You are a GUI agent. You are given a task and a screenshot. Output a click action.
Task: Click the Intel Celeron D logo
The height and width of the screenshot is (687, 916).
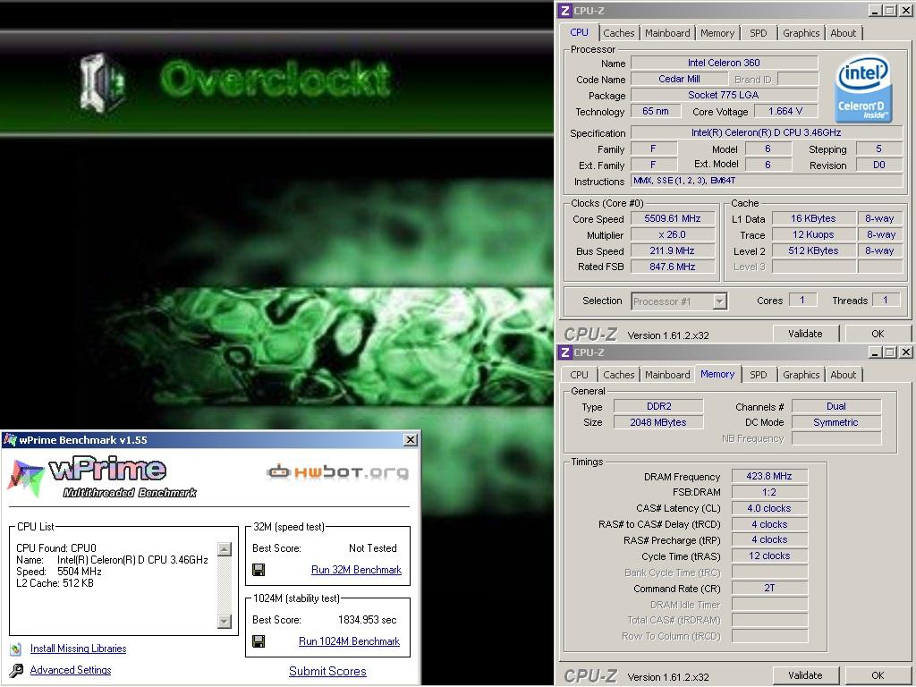point(863,89)
